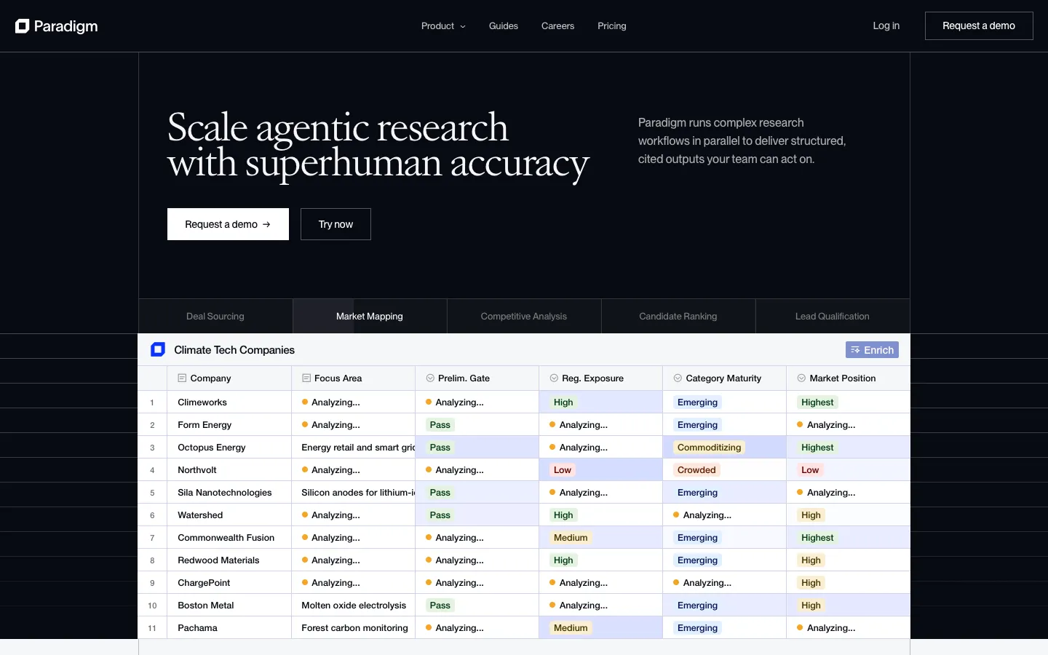Select the Market Mapping tab
The width and height of the screenshot is (1048, 655).
[370, 317]
